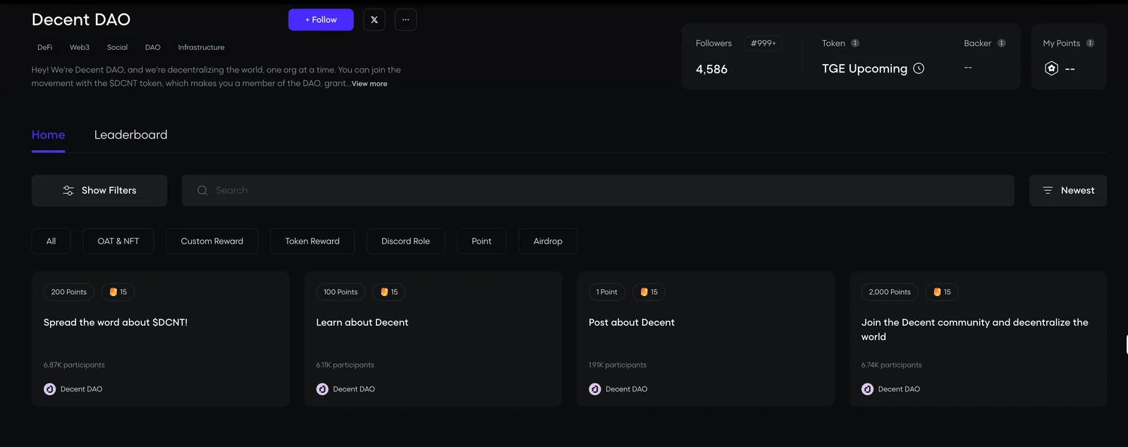Toggle the Show Filters panel
Image resolution: width=1128 pixels, height=447 pixels.
tap(99, 191)
